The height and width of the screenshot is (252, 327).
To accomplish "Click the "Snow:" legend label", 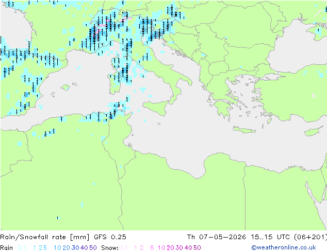I will [110, 248].
